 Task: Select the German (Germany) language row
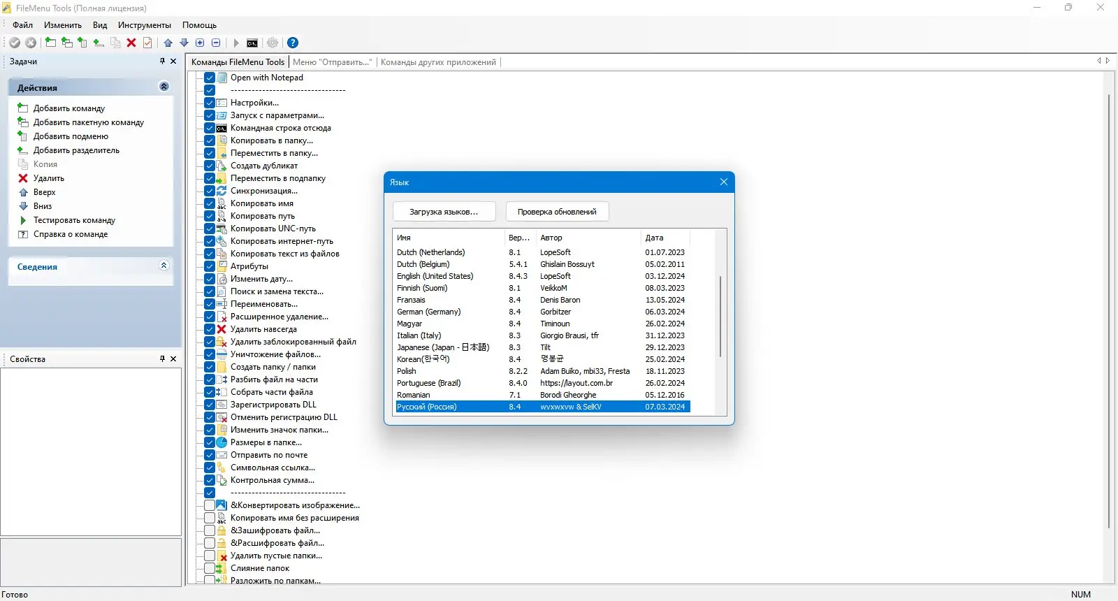click(x=542, y=312)
